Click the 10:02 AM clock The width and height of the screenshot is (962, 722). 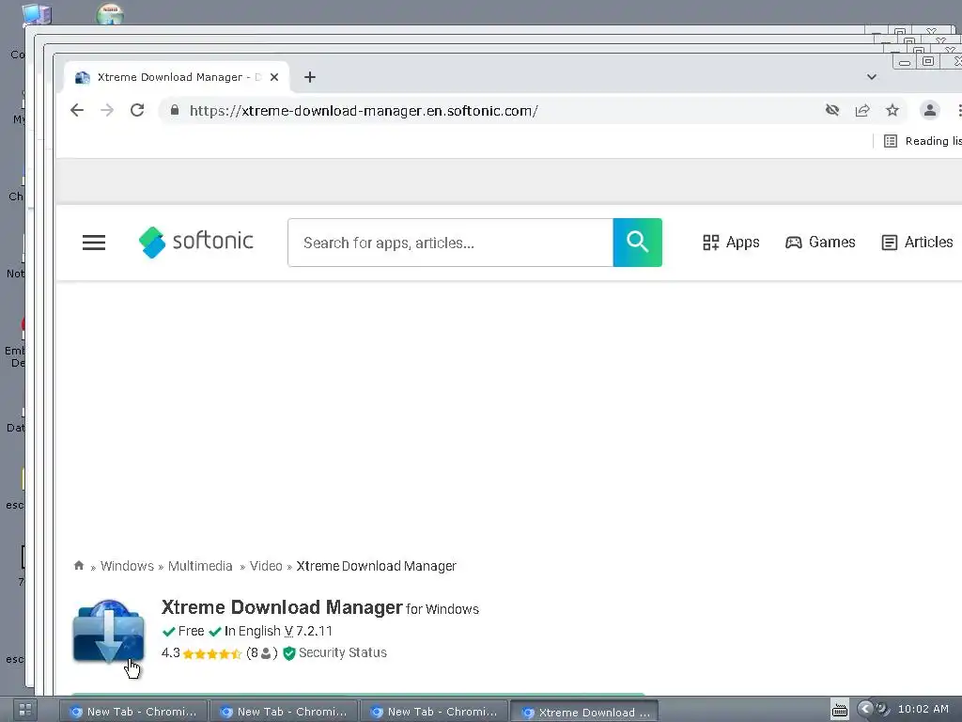tap(923, 709)
